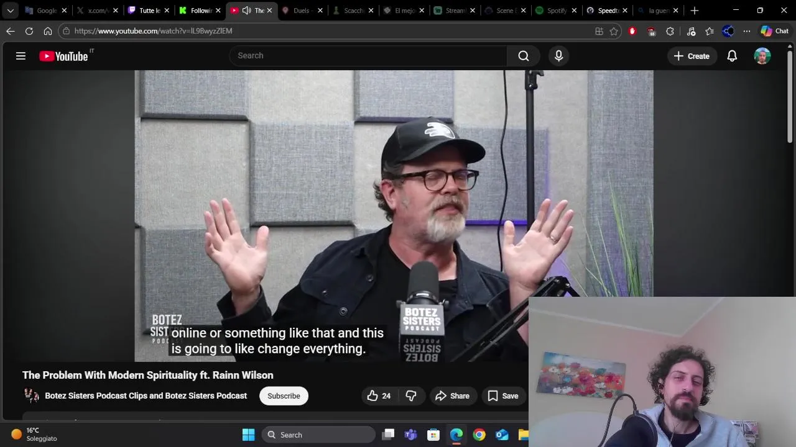
Task: Subscribe to Botez Sisters Podcast Clips channel
Action: tap(284, 396)
